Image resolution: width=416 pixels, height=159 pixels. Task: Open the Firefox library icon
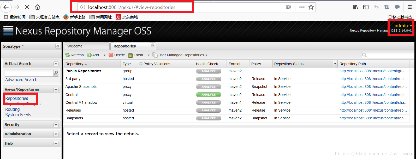[x=355, y=7]
